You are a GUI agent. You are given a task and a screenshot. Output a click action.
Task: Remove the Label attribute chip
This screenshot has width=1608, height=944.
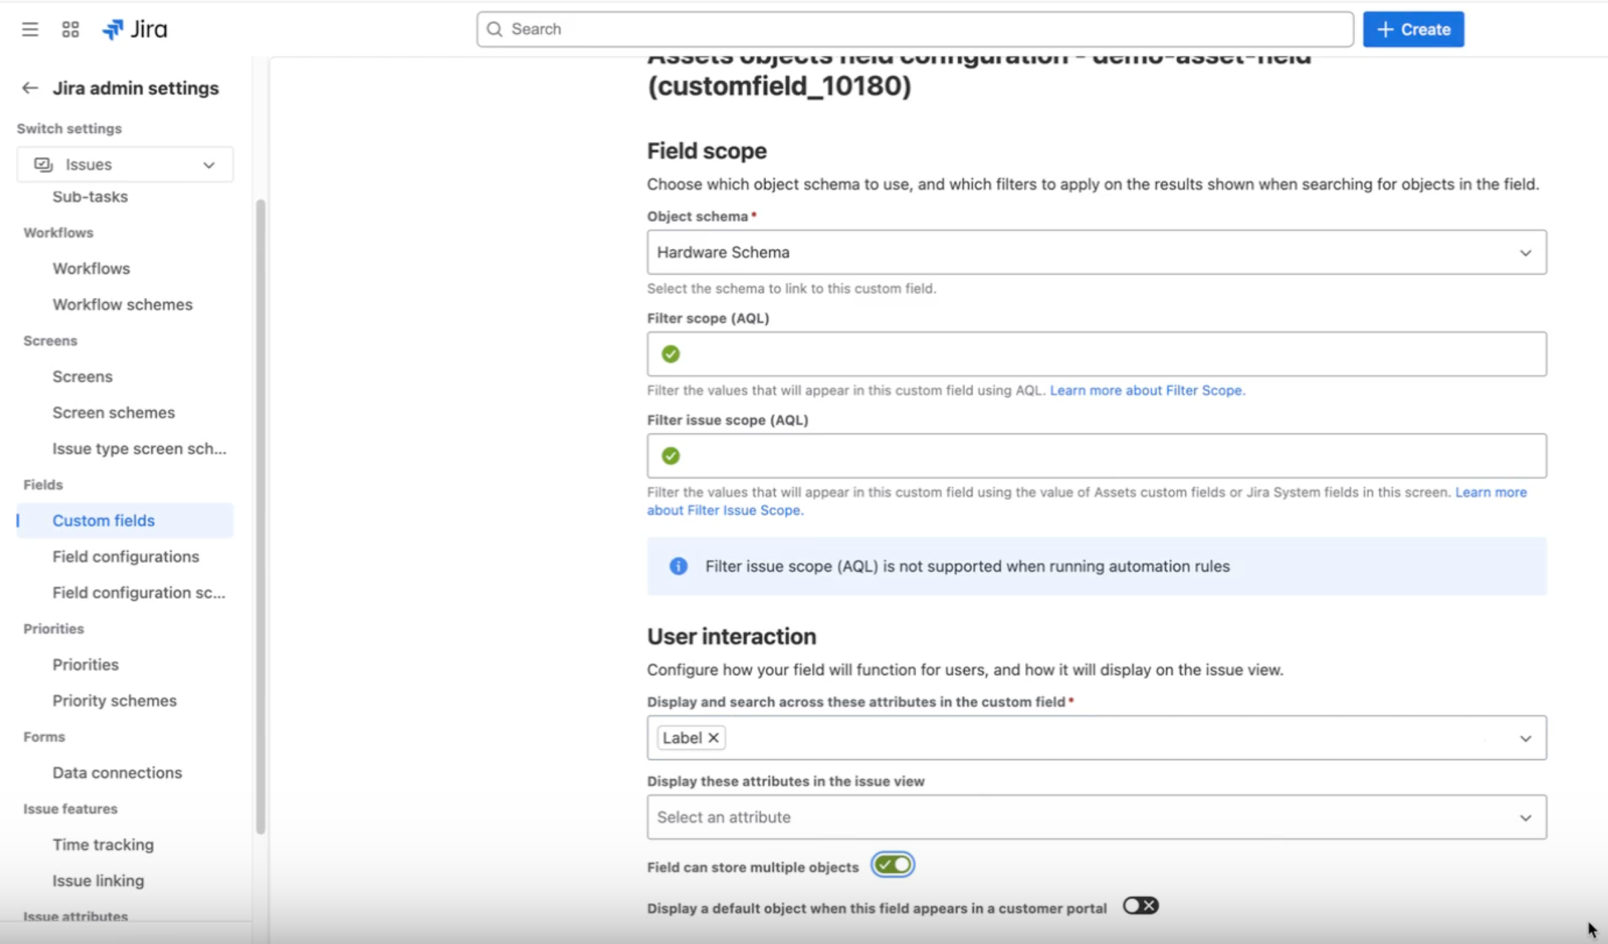(713, 737)
